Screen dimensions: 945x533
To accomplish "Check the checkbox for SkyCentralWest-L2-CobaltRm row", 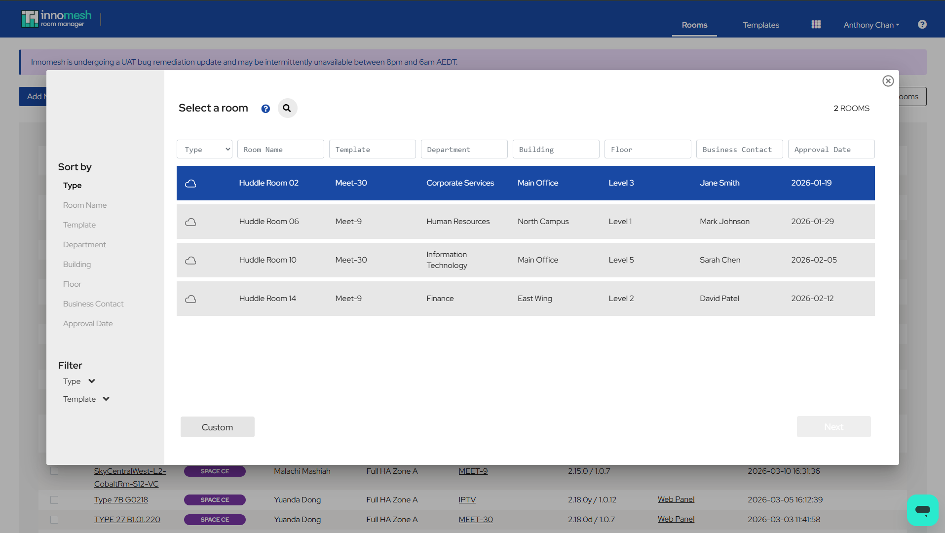I will [54, 471].
